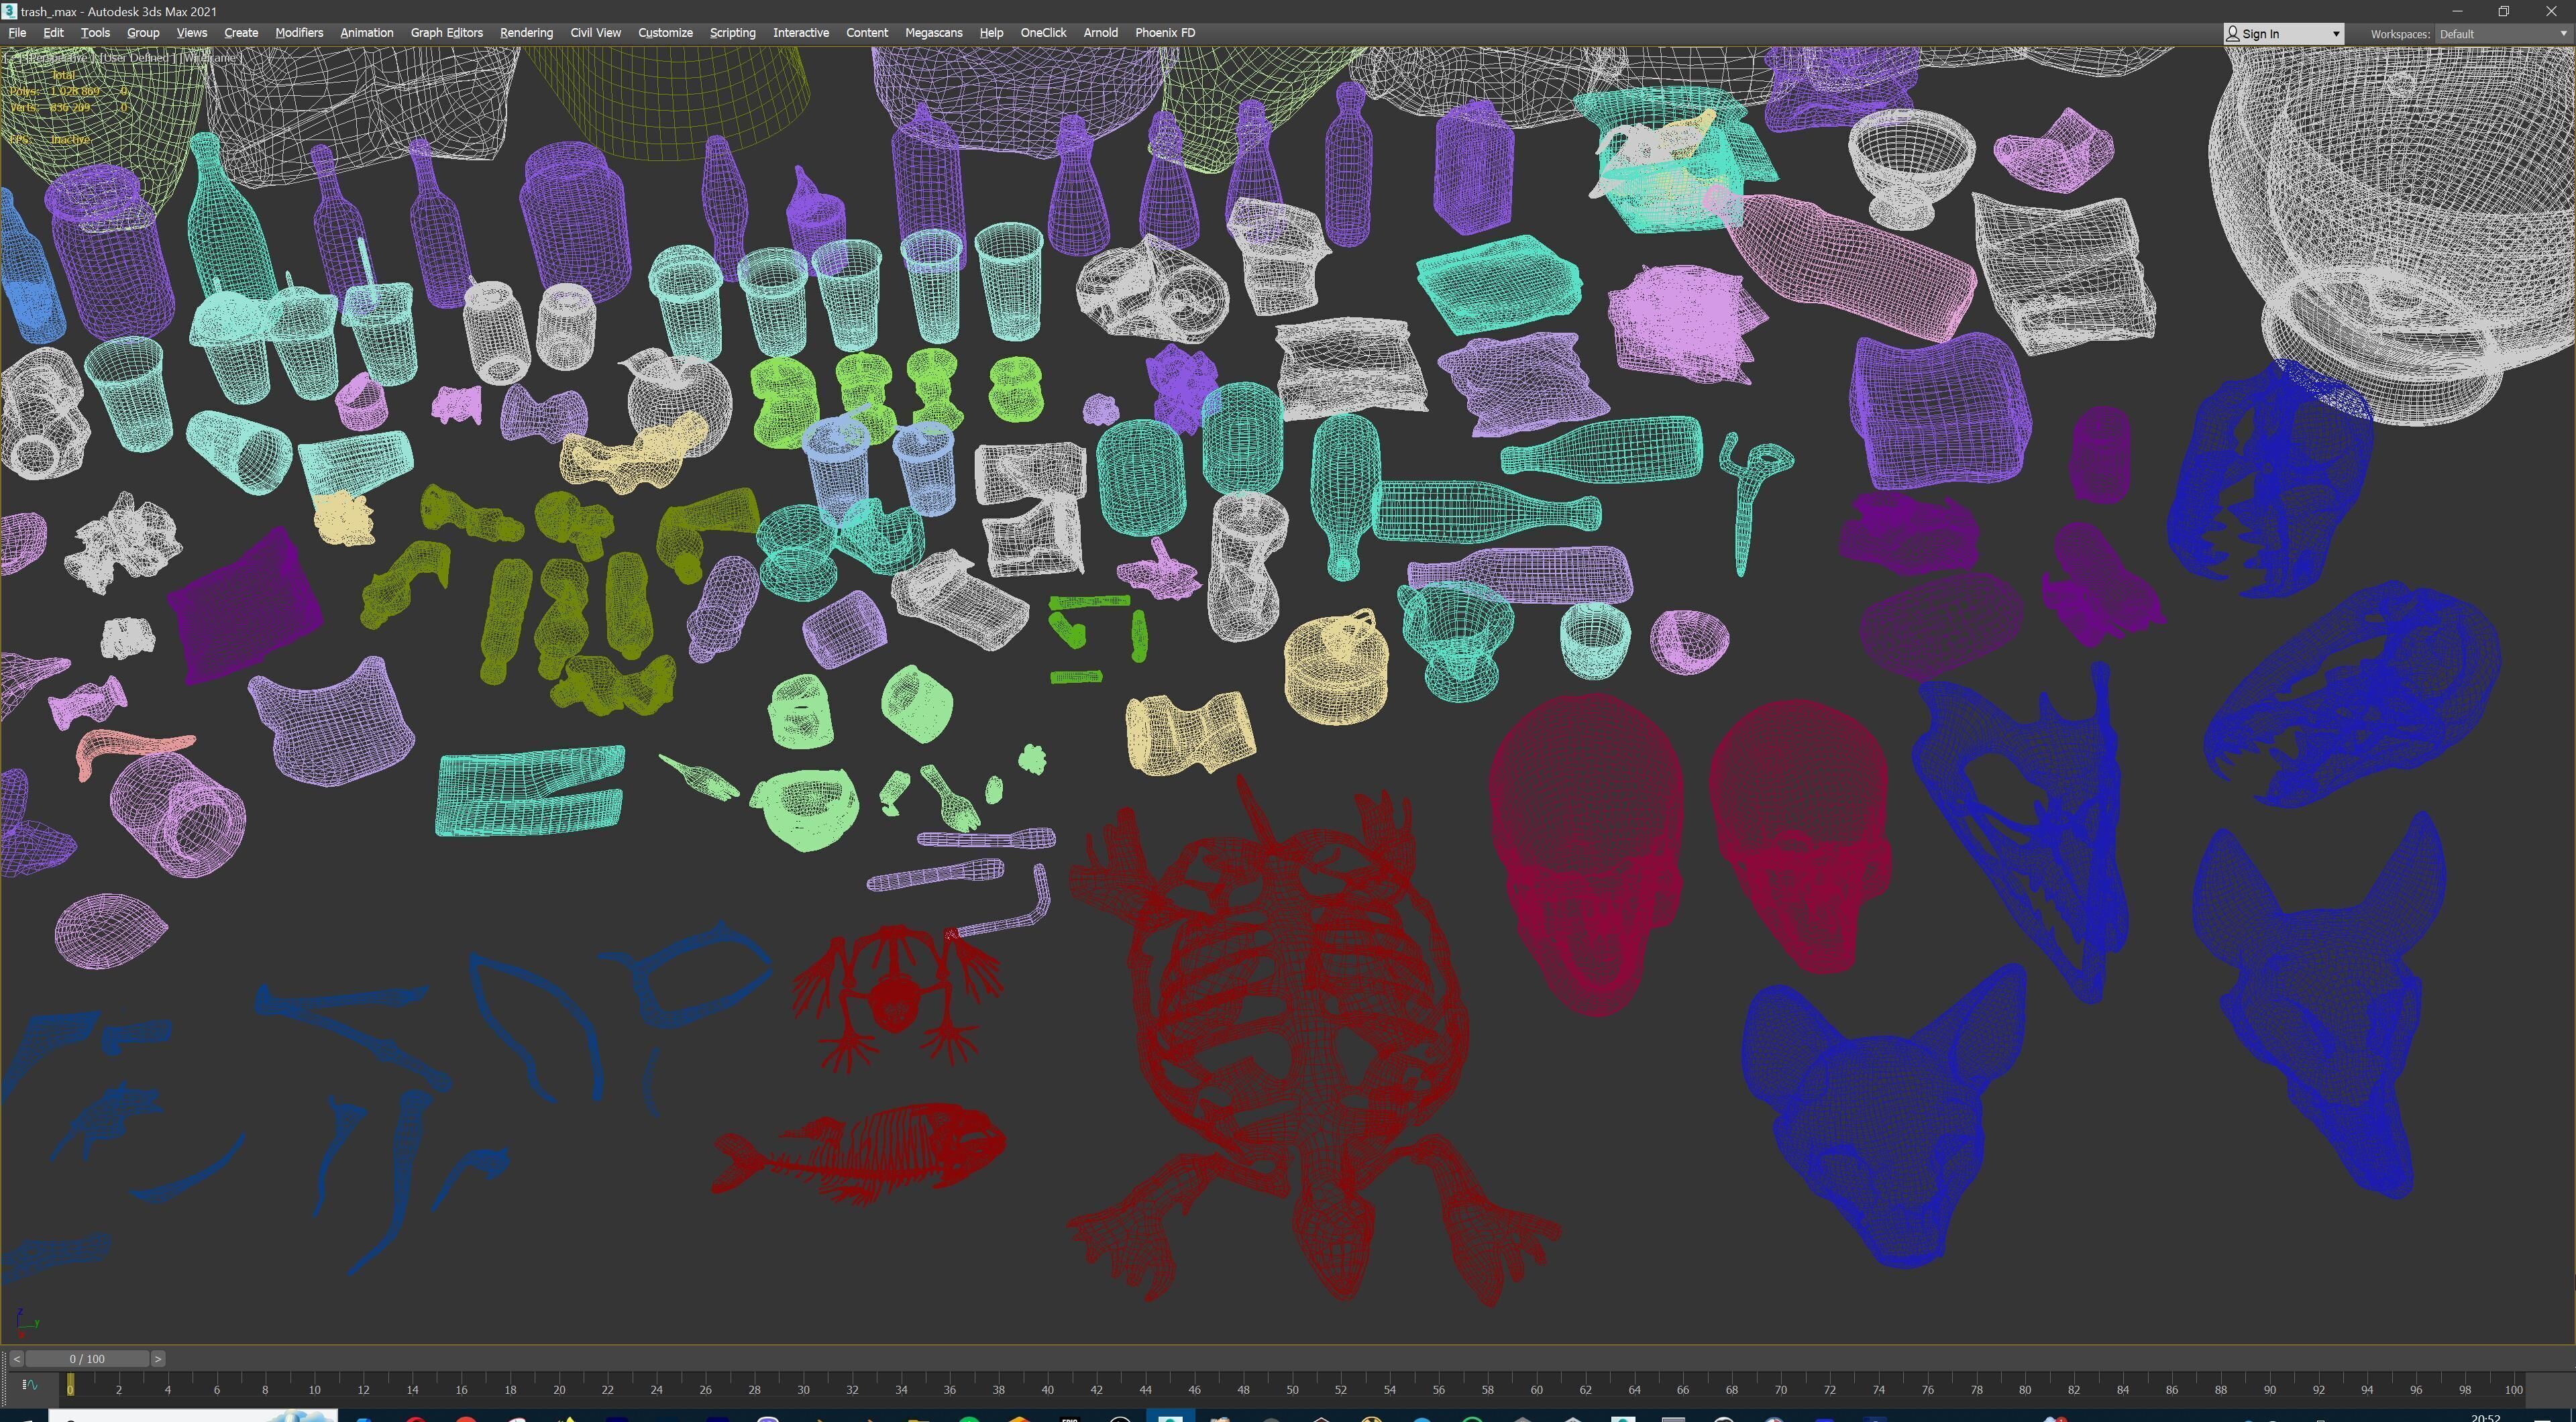Open the OneClick menu
The width and height of the screenshot is (2576, 1422).
[x=1043, y=33]
